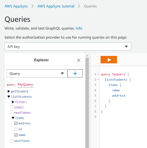Click the Explorer panel scrollbar

pyautogui.click(x=87, y=103)
